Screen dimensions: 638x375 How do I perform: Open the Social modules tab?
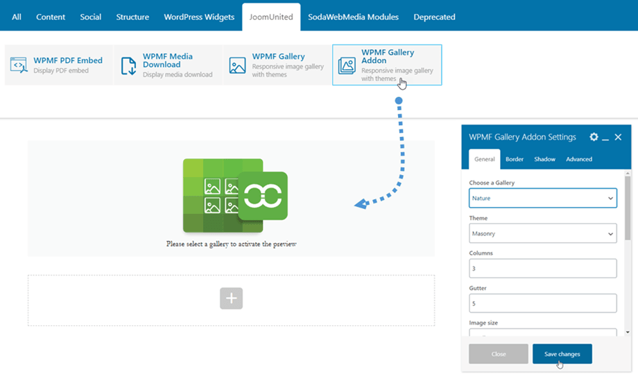[x=90, y=17]
